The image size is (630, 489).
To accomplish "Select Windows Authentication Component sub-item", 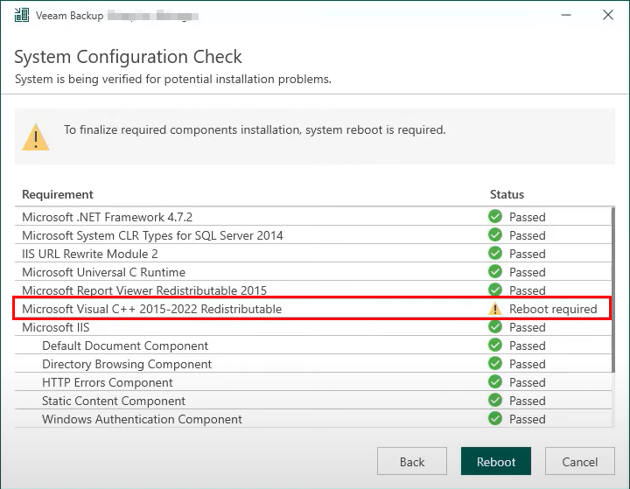I will coord(313,419).
